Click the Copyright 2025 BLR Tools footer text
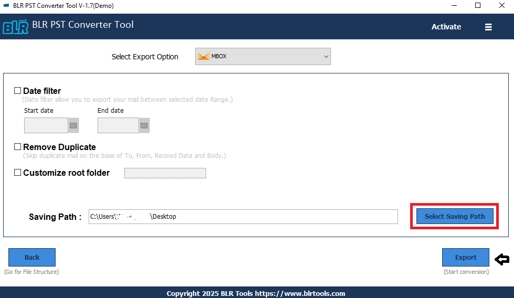This screenshot has height=298, width=514. point(256,293)
